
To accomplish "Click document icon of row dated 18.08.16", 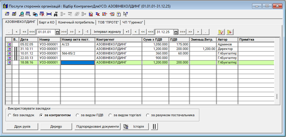I will click(9, 63).
